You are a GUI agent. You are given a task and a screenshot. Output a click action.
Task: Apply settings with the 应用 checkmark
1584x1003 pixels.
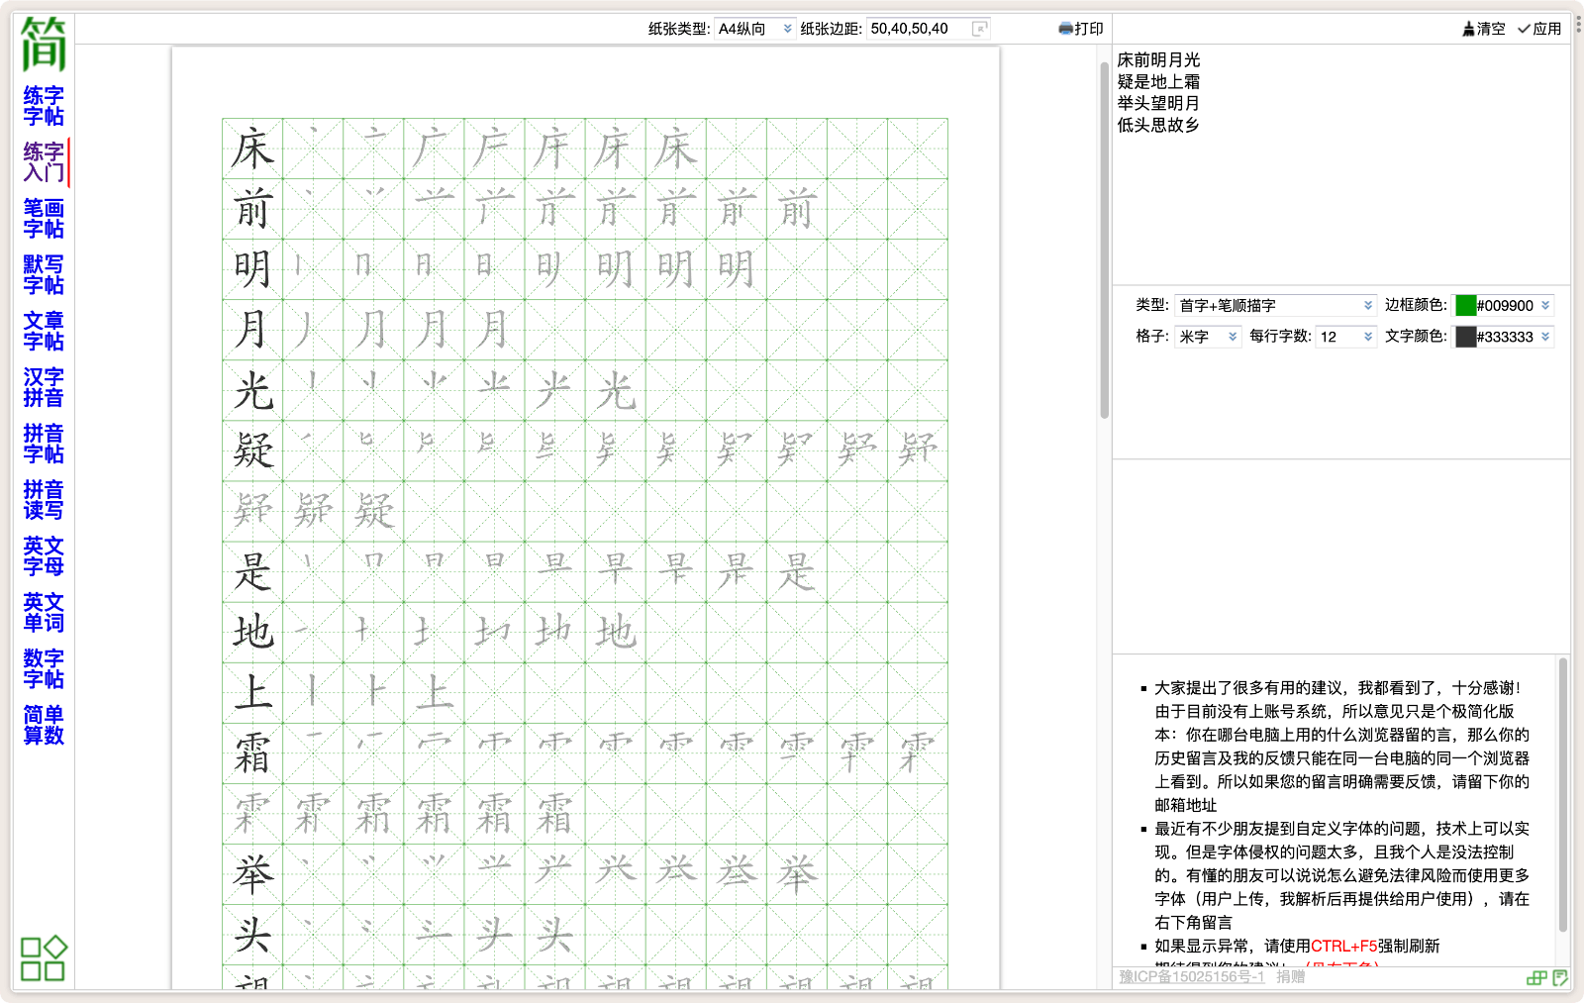1539,29
